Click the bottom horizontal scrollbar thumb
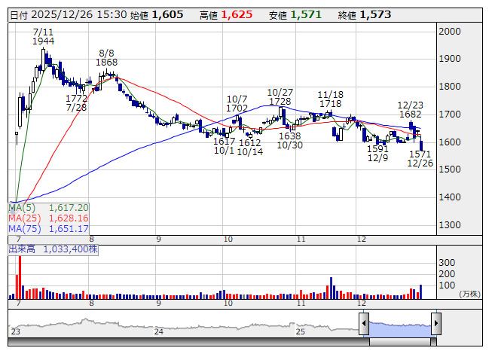The height and width of the screenshot is (354, 492). point(400,341)
